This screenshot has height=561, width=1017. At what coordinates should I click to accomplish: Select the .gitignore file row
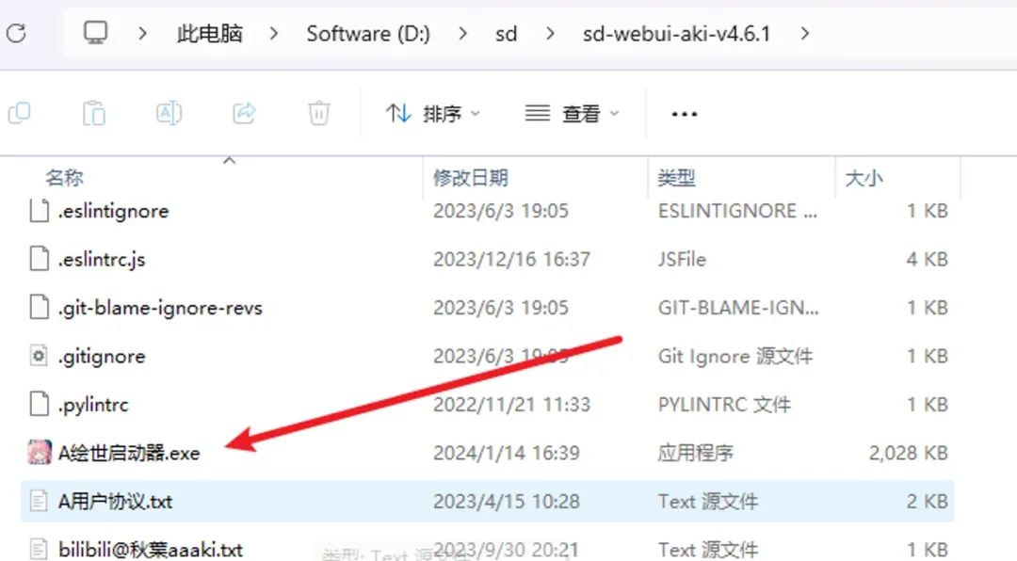102,357
